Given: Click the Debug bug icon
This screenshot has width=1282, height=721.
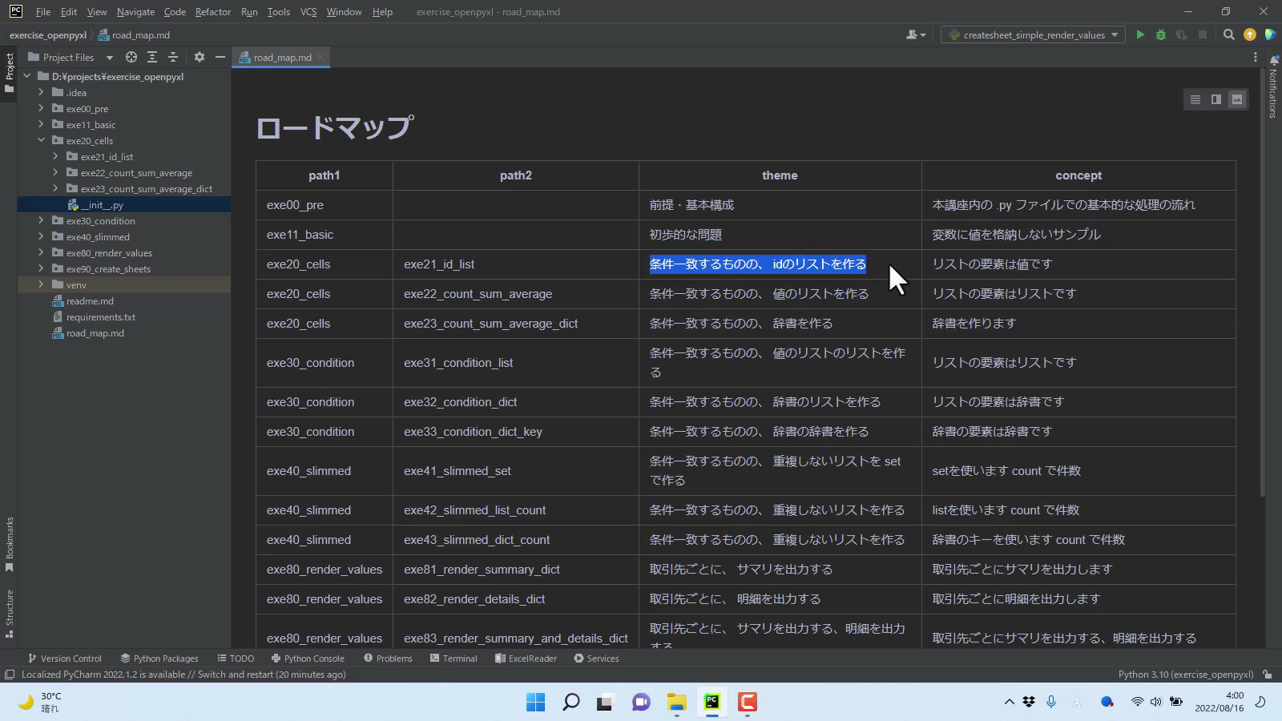Looking at the screenshot, I should [x=1160, y=34].
